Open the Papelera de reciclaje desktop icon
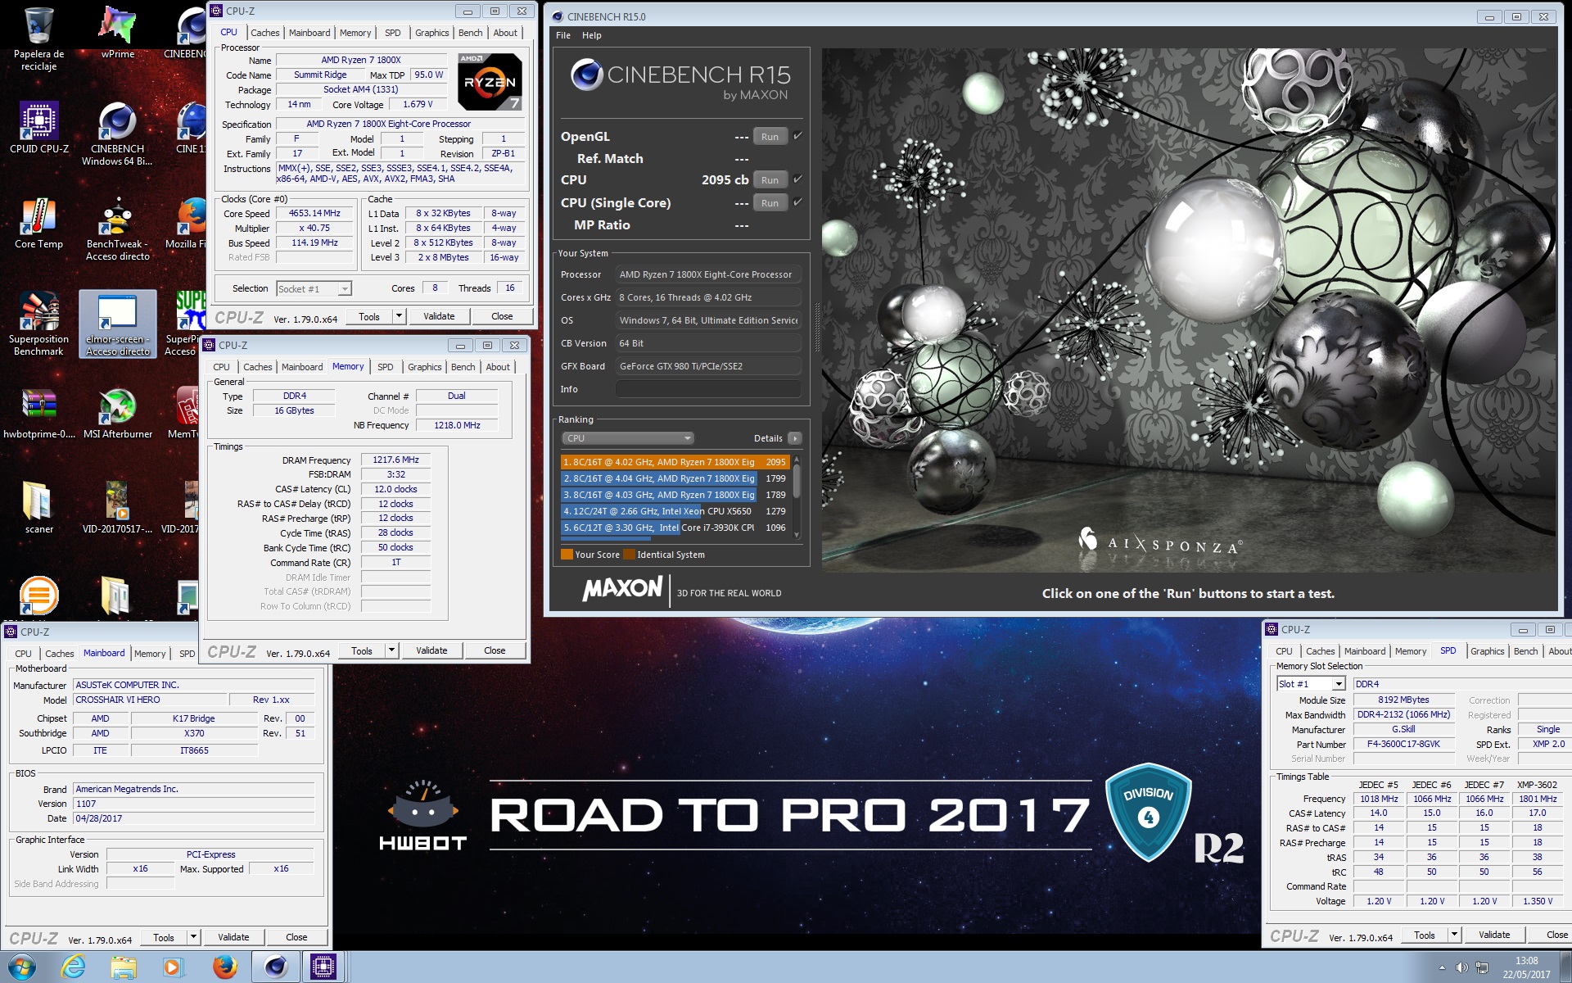1572x983 pixels. click(x=38, y=37)
